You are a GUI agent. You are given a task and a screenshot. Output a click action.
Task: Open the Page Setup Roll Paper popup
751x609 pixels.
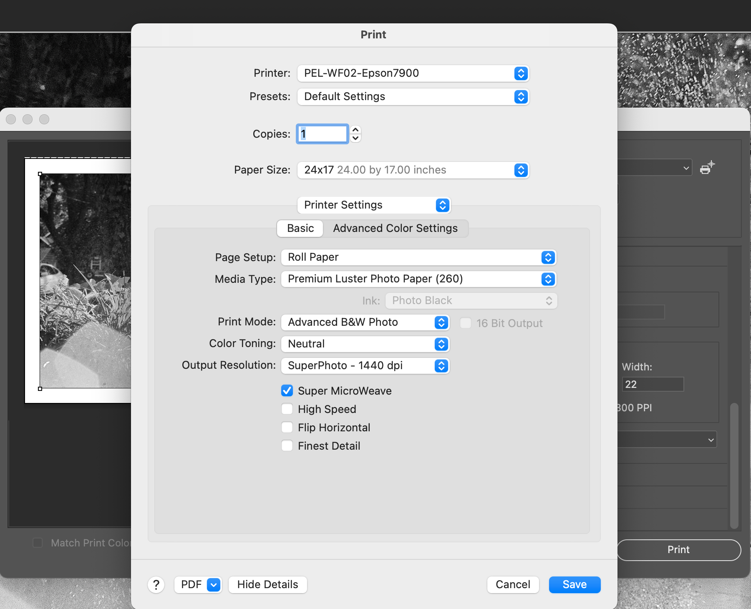point(418,257)
